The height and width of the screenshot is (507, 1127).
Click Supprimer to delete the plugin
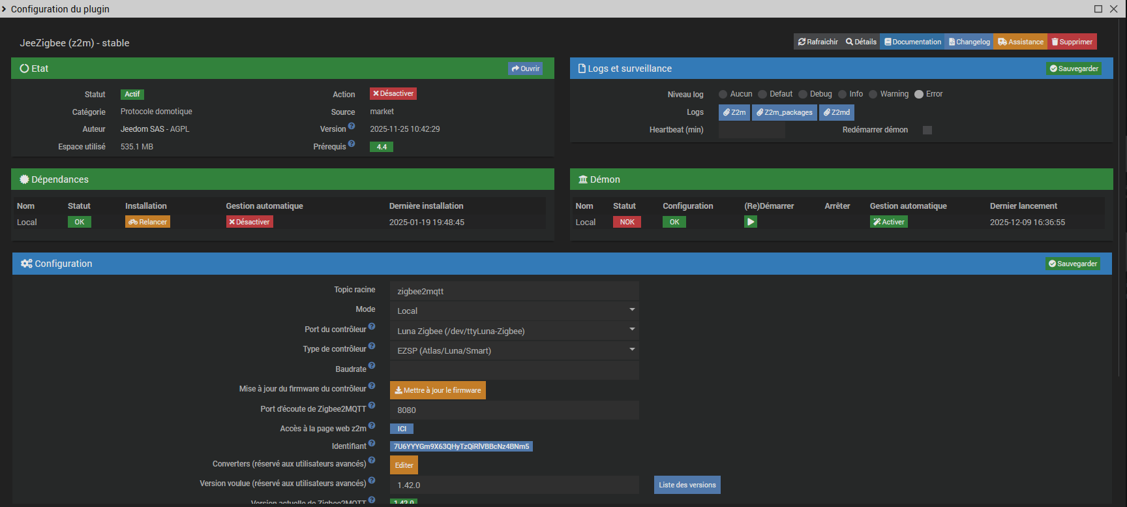[1072, 42]
